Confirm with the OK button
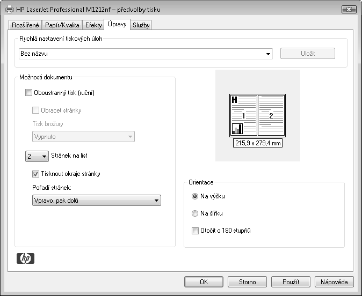 (204, 282)
